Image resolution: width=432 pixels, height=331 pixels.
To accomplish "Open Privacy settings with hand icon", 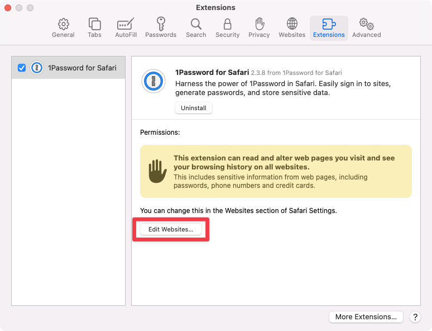I will click(x=259, y=27).
